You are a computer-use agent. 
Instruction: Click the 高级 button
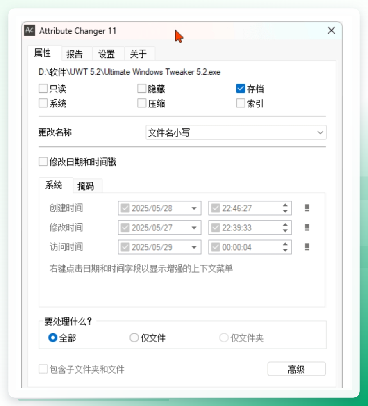pos(297,369)
